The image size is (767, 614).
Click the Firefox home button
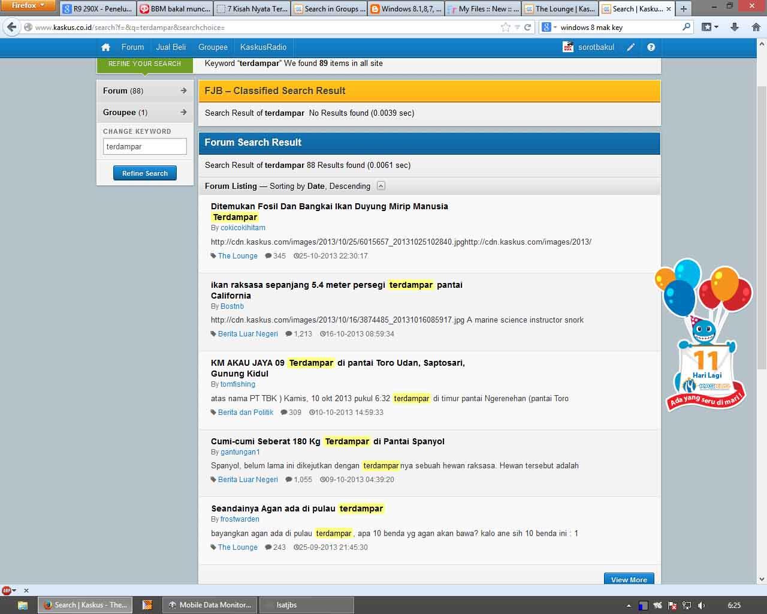tap(756, 27)
